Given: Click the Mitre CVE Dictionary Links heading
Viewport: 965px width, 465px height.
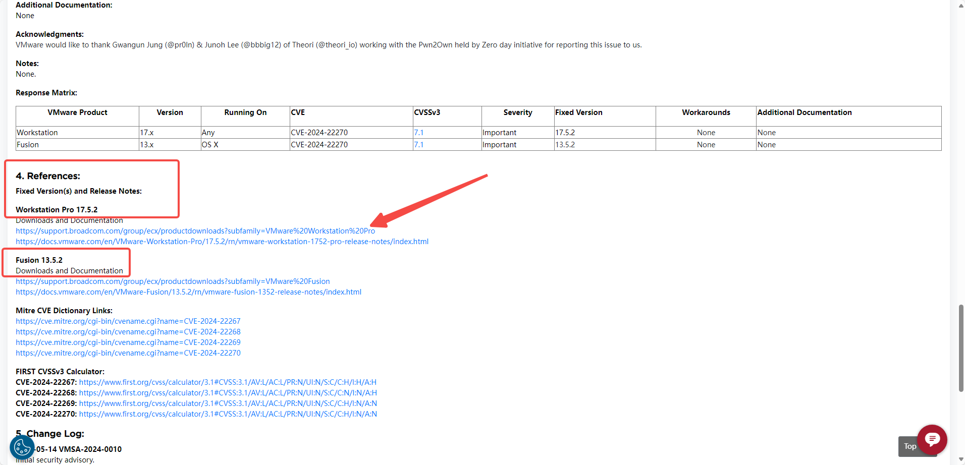Looking at the screenshot, I should click(x=64, y=311).
